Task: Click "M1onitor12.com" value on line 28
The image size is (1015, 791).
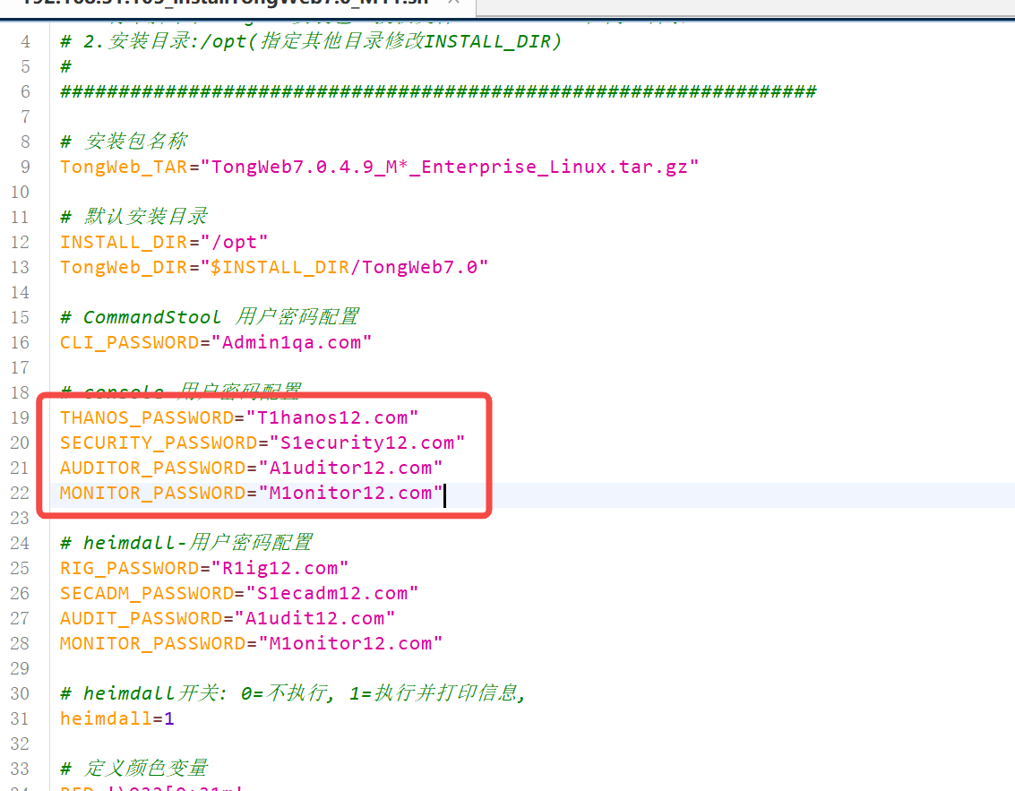Action: tap(350, 644)
